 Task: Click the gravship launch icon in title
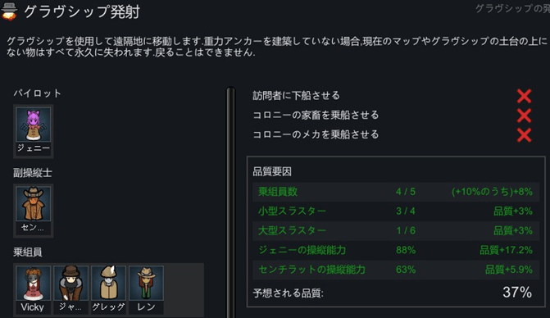[x=9, y=11]
